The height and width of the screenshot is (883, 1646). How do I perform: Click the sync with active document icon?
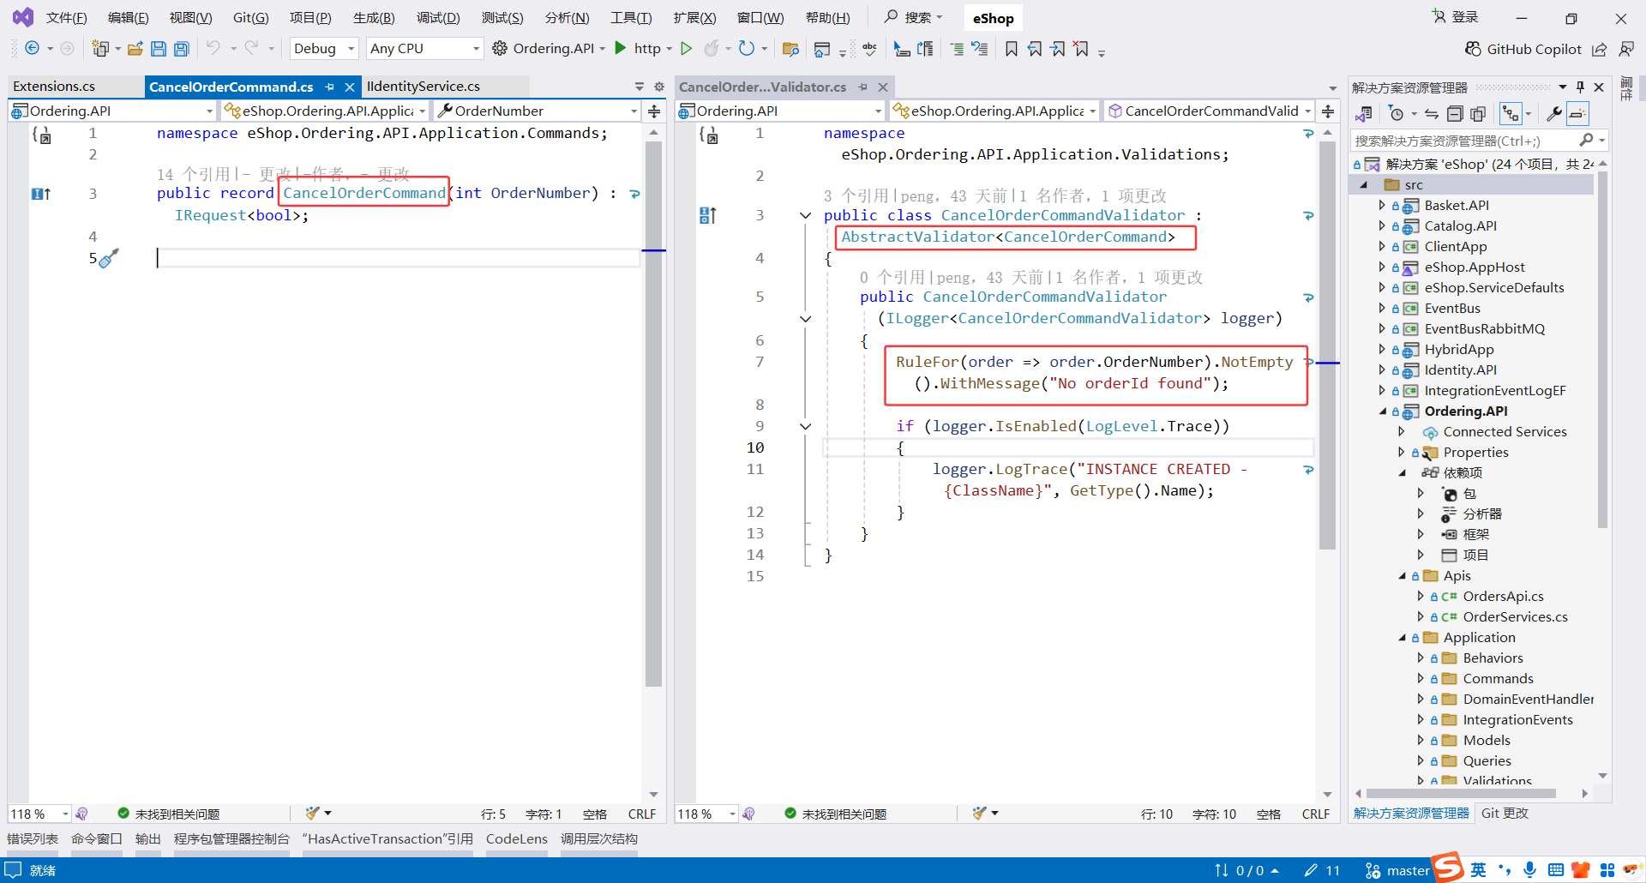(x=1431, y=114)
